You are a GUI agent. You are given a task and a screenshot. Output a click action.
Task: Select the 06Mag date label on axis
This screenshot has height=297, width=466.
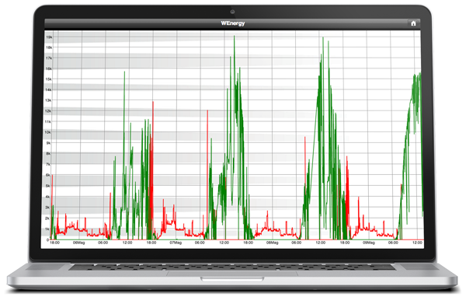tap(78, 243)
